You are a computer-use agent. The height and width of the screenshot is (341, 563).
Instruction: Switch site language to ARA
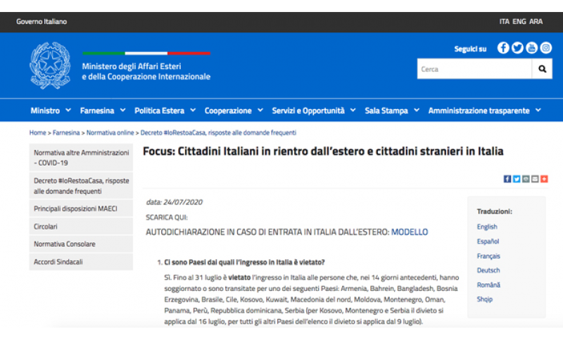536,22
